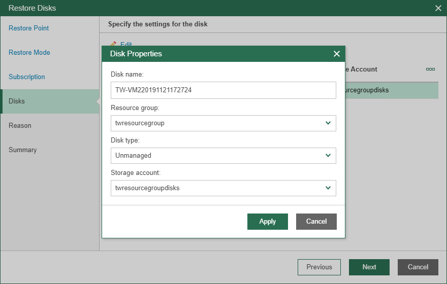
Task: Open the Subscription step
Action: coord(27,77)
